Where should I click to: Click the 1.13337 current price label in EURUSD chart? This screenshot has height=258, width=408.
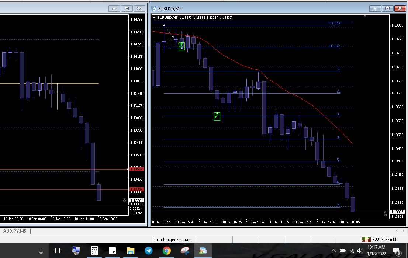click(x=397, y=212)
